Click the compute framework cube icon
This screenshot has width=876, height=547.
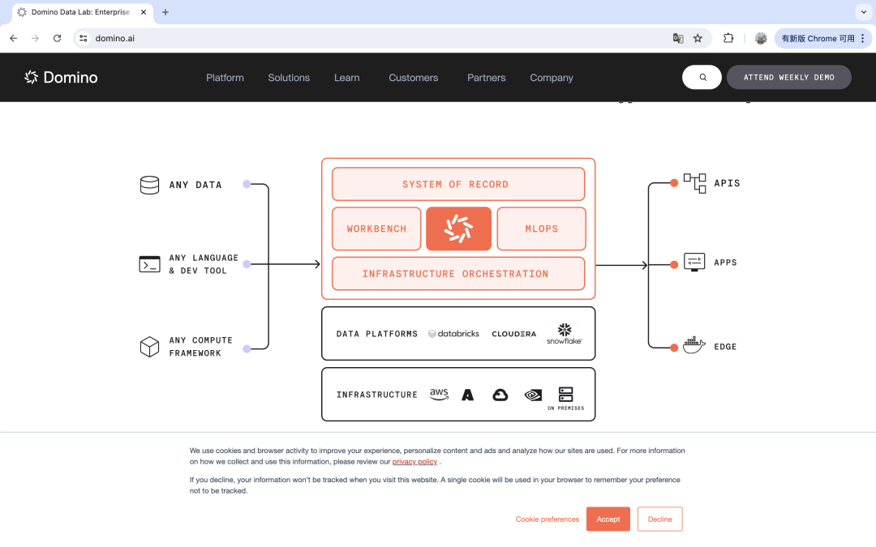pyautogui.click(x=149, y=347)
